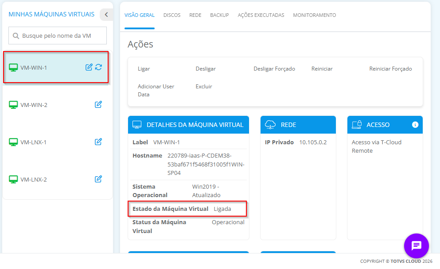Image resolution: width=440 pixels, height=269 pixels.
Task: Click Adicionar User Data action
Action: tap(156, 91)
